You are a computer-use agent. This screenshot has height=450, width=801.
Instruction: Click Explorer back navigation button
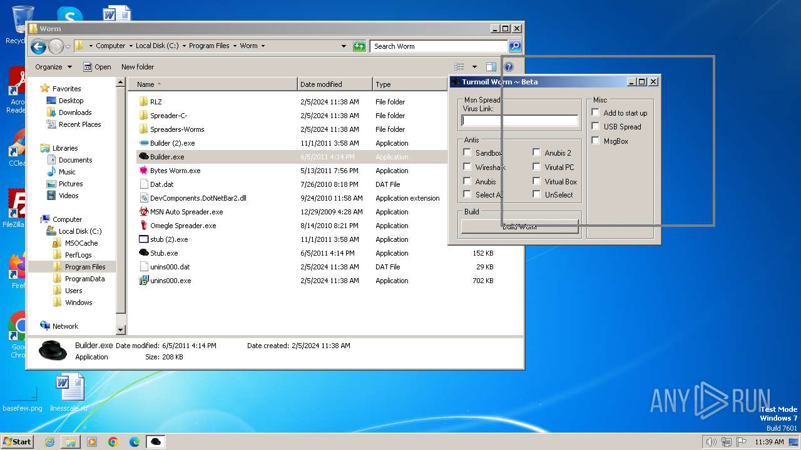[x=38, y=46]
